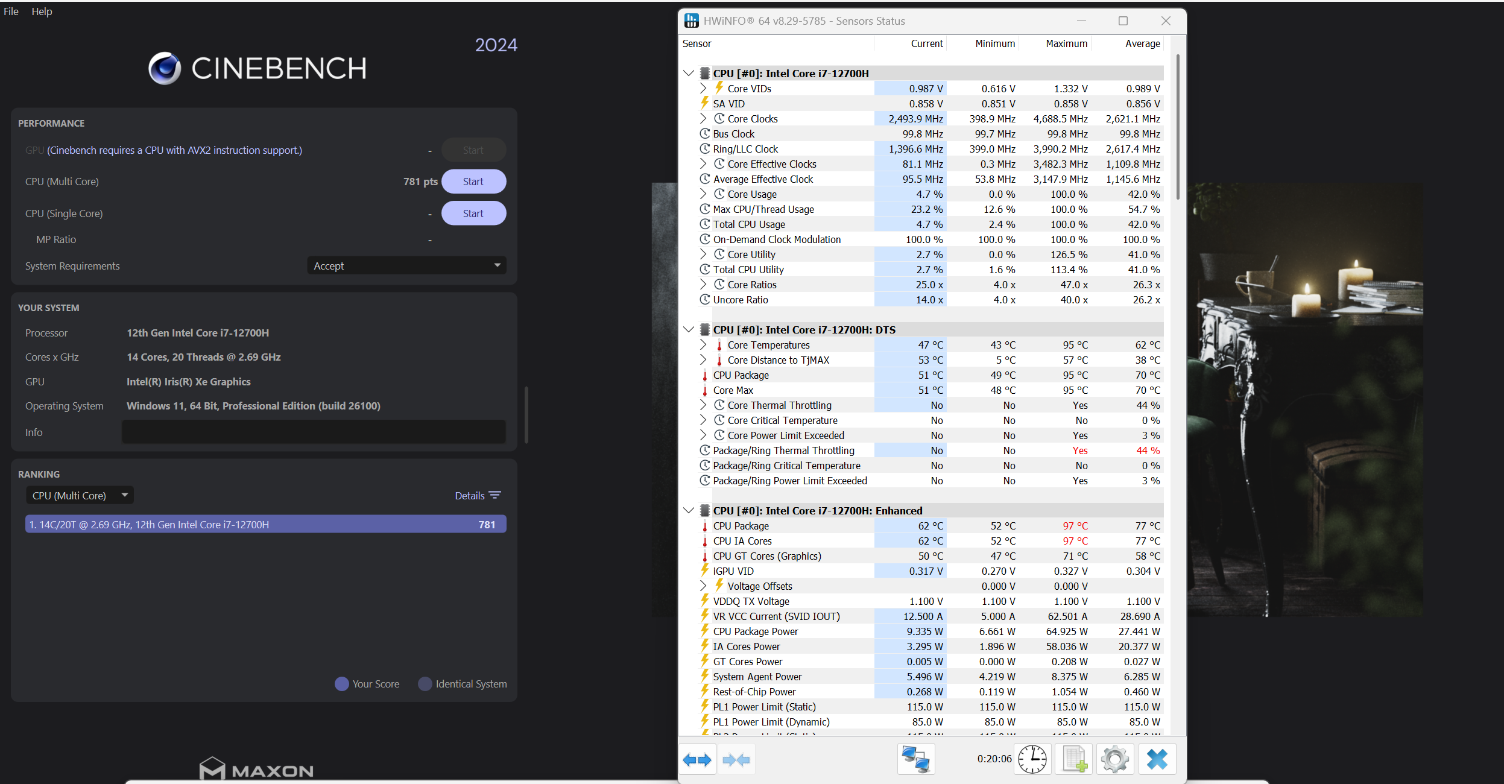Start HWiNFO sensor logging to file icon
Image resolution: width=1504 pixels, height=784 pixels.
pyautogui.click(x=1074, y=759)
